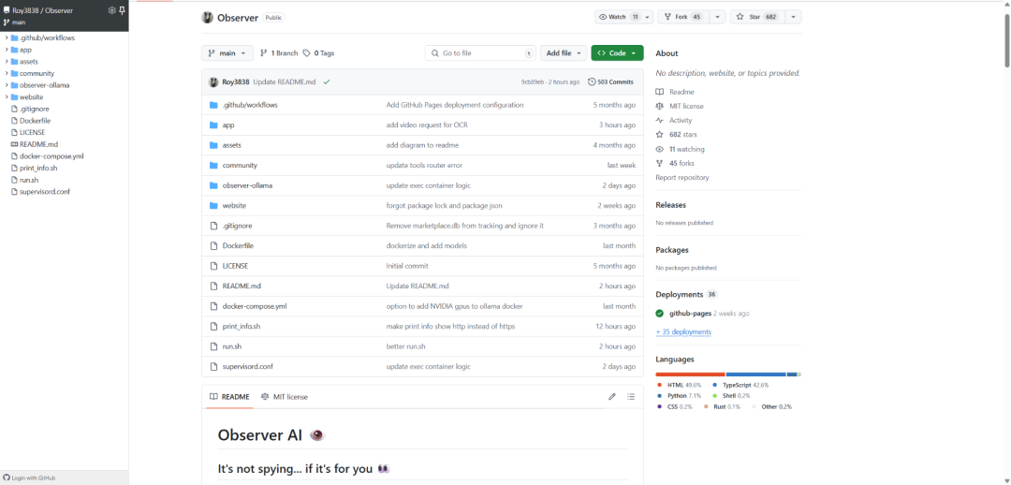Open docker-compose.yml in sidebar tree
The height and width of the screenshot is (485, 1011).
(x=51, y=156)
